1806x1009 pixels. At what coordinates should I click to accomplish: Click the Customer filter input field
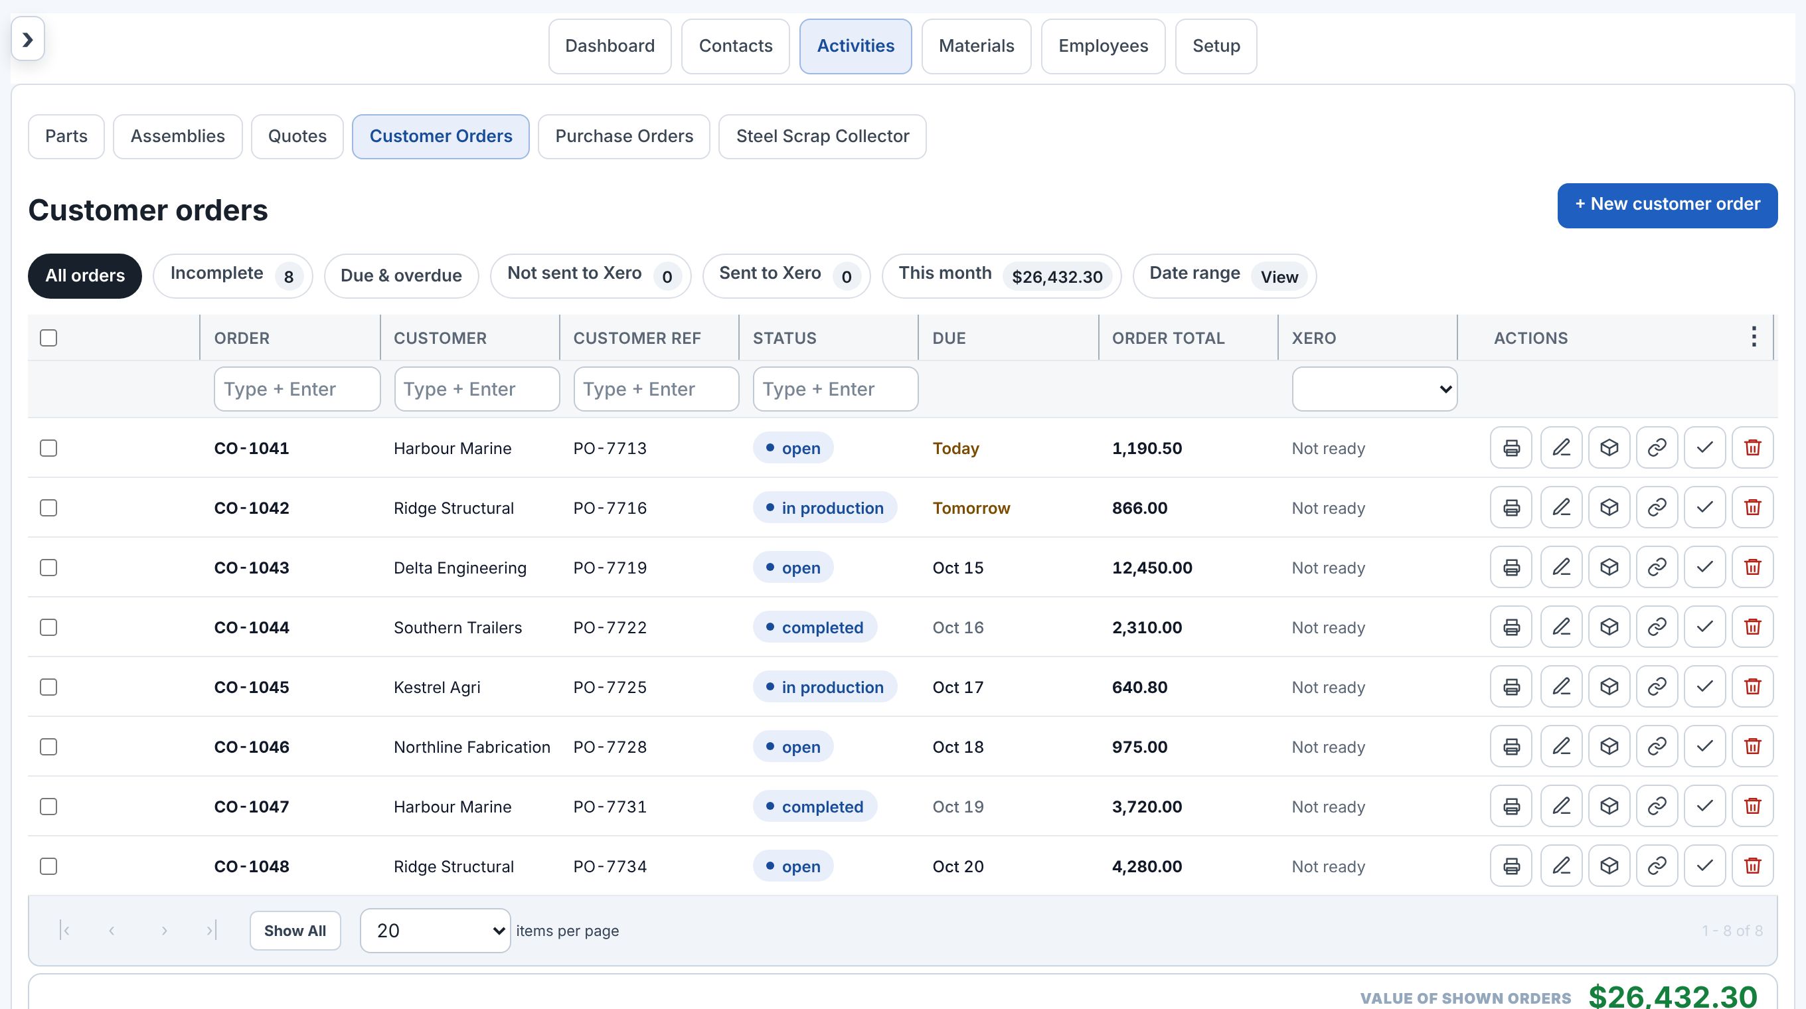(477, 389)
